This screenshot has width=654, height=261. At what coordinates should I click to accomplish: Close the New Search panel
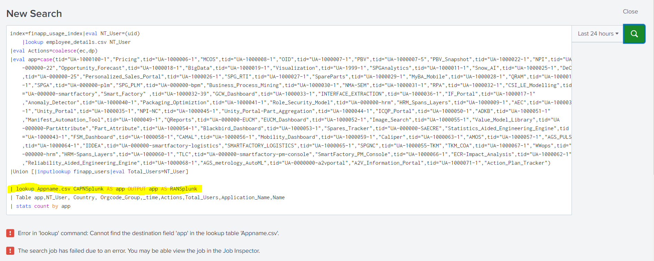(630, 12)
